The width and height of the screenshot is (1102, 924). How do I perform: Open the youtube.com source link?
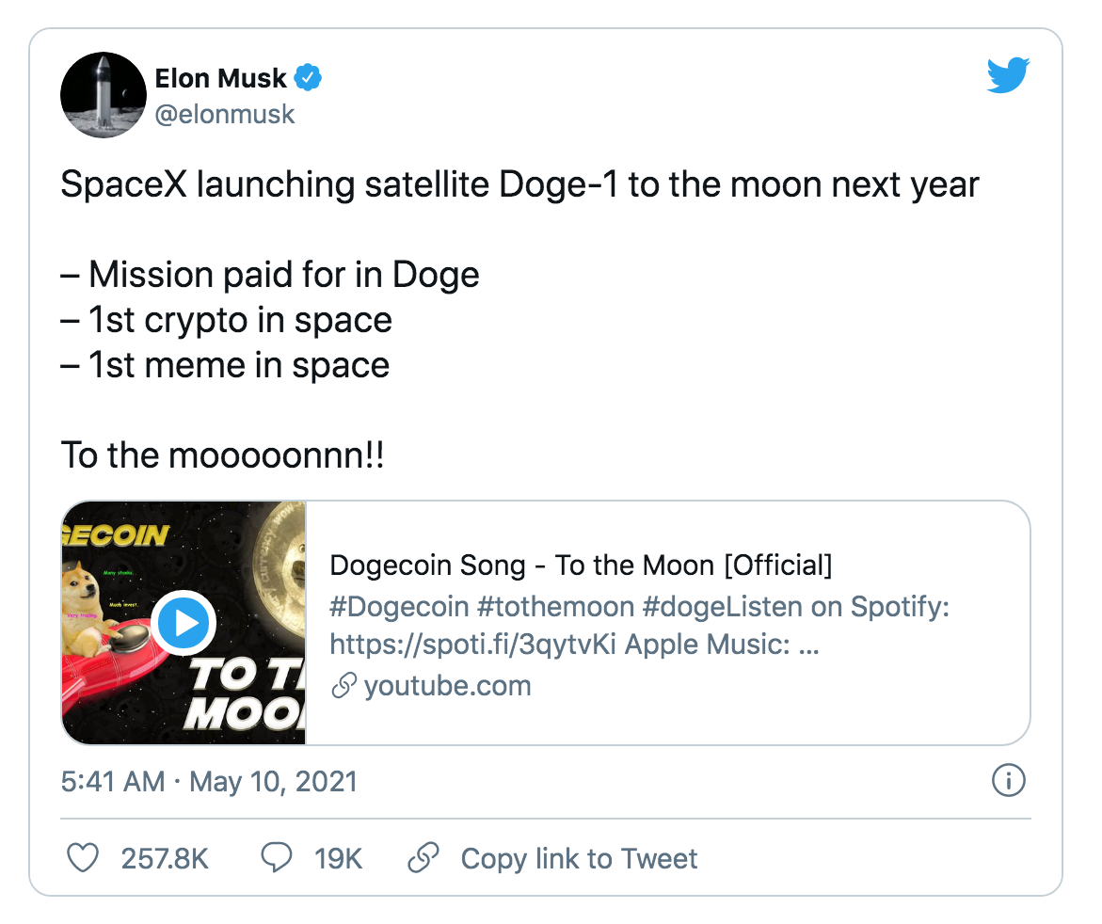(x=449, y=686)
